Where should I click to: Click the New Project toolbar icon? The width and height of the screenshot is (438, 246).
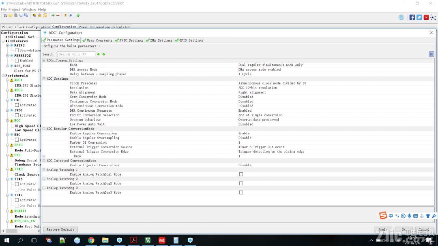[5, 15]
